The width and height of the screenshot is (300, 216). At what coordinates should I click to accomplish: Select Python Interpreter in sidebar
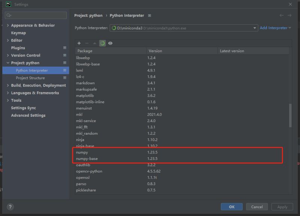(36, 70)
